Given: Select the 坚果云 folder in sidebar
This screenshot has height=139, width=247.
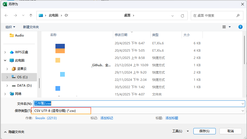Looking at the screenshot, I should click(x=22, y=69).
